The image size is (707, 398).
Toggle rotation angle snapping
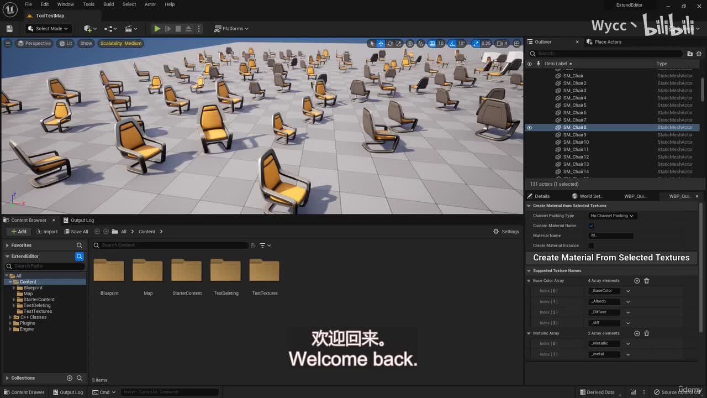[452, 43]
